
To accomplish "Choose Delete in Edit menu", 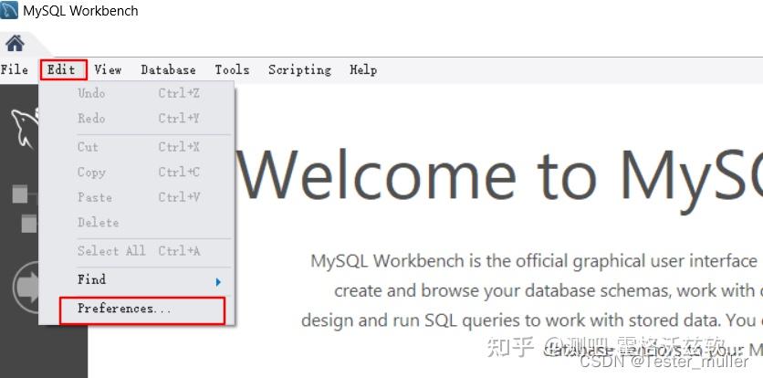I will click(x=137, y=223).
